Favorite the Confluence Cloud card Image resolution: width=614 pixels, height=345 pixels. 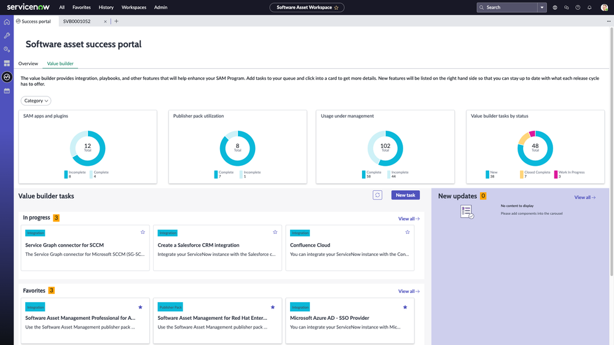[x=407, y=232]
